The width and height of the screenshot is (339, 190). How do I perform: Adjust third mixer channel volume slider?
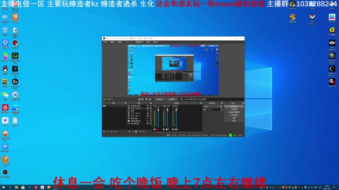tap(177, 118)
